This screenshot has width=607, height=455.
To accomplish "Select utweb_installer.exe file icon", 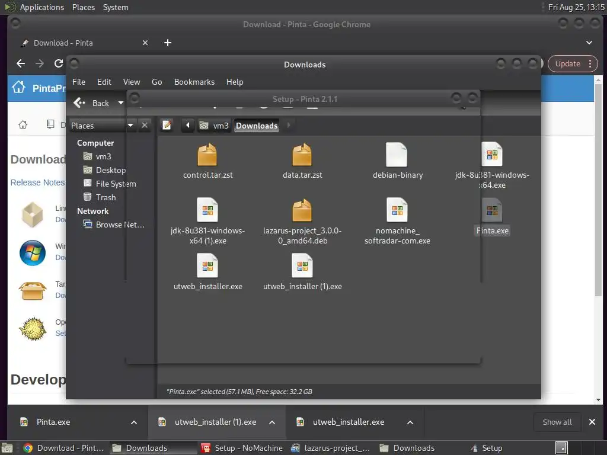I will (207, 266).
